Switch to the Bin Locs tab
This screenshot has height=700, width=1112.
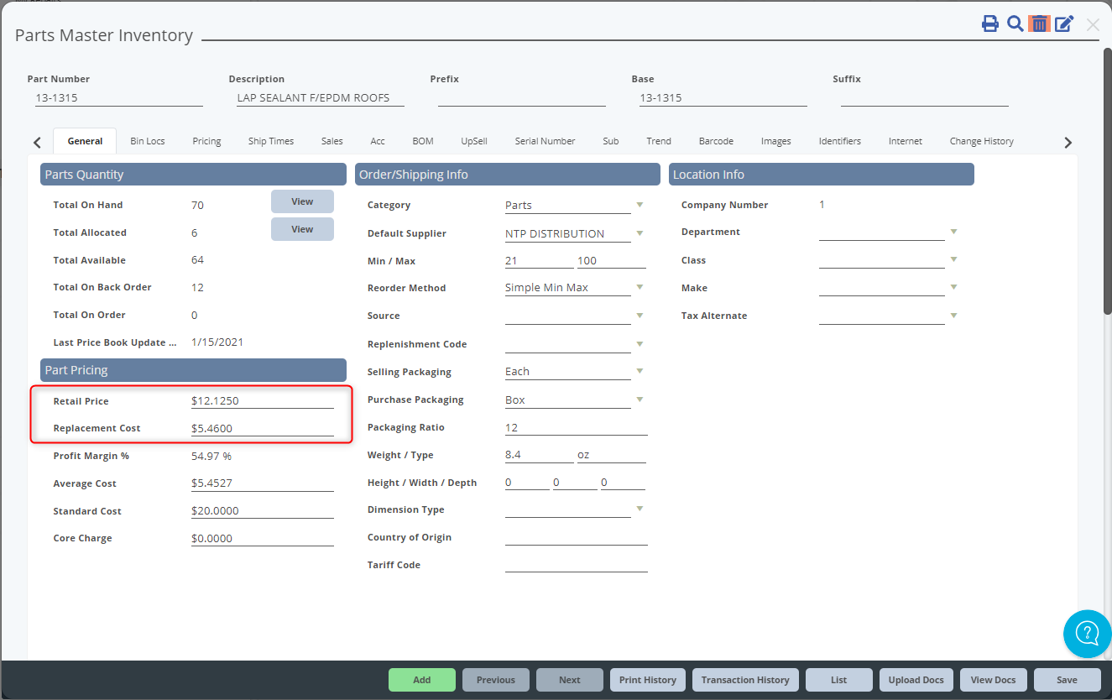148,141
